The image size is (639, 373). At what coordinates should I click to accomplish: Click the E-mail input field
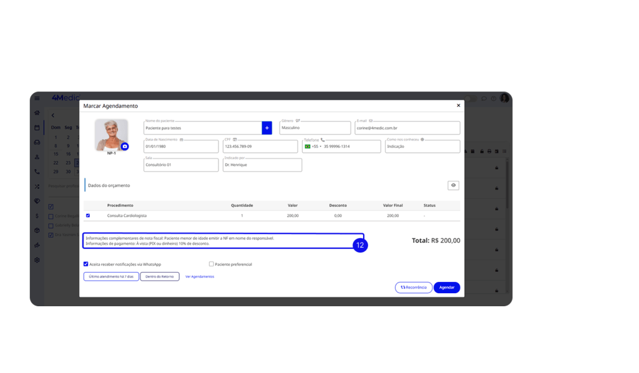coord(407,128)
